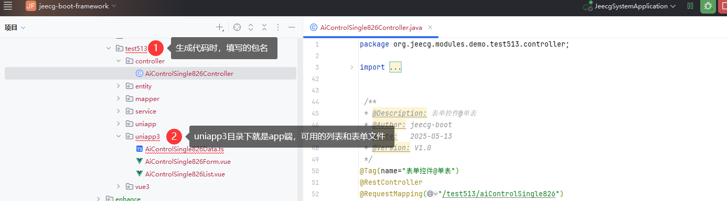Collapse the uniapp3 folder
727x201 pixels.
click(x=119, y=137)
